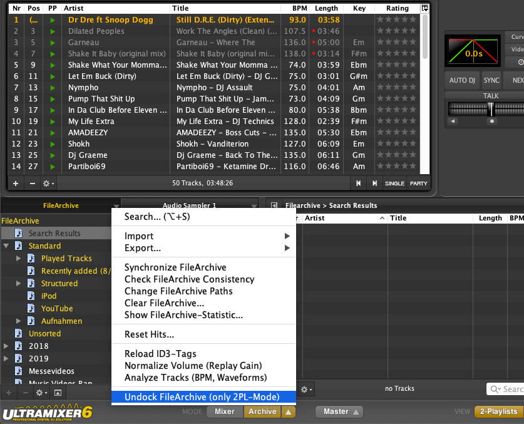Click the crossfader center reset button
The height and width of the screenshot is (424, 524).
click(x=491, y=121)
